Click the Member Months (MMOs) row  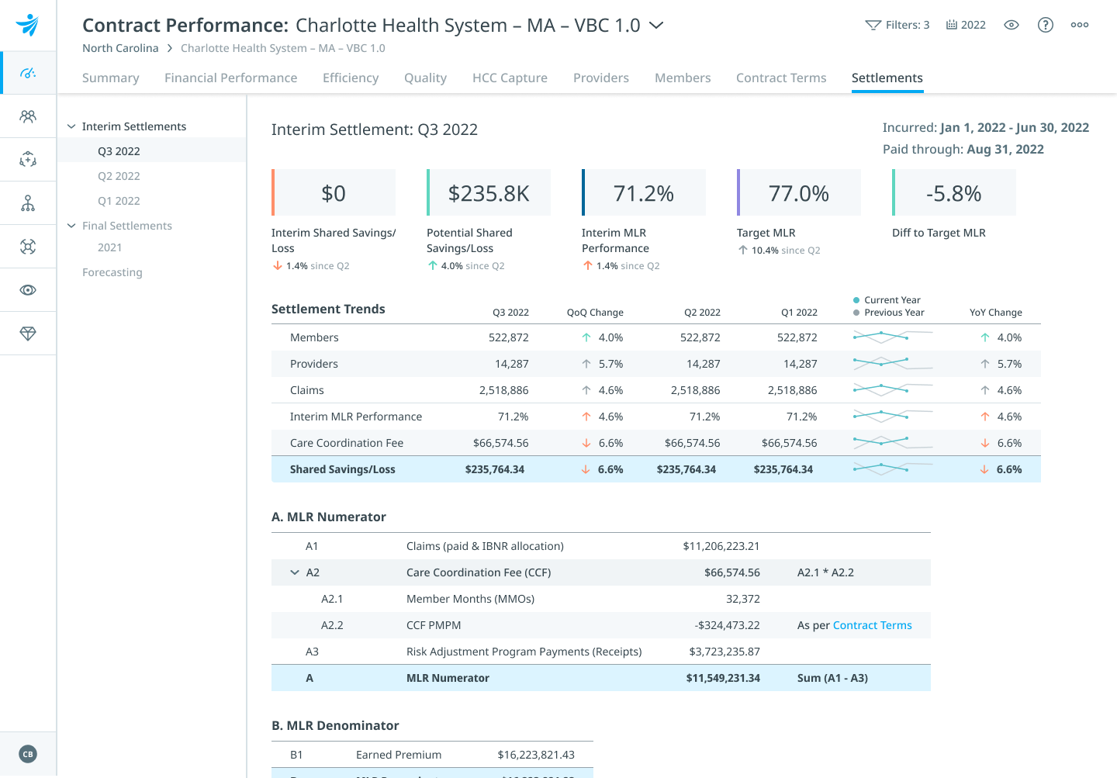point(601,599)
